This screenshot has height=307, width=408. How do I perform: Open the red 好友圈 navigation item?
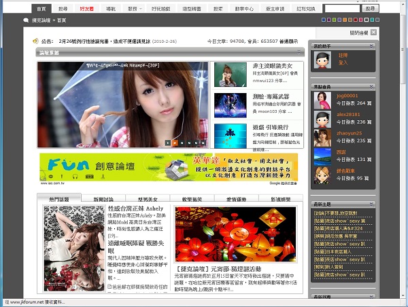pyautogui.click(x=86, y=9)
